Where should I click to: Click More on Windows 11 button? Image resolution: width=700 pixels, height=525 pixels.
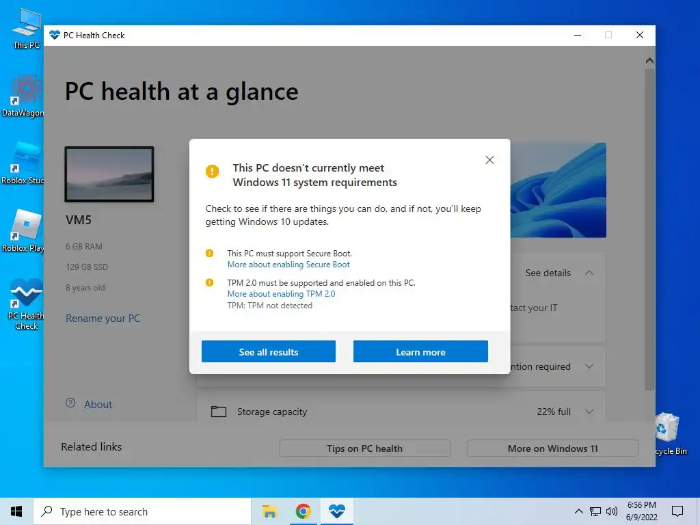[x=552, y=448]
